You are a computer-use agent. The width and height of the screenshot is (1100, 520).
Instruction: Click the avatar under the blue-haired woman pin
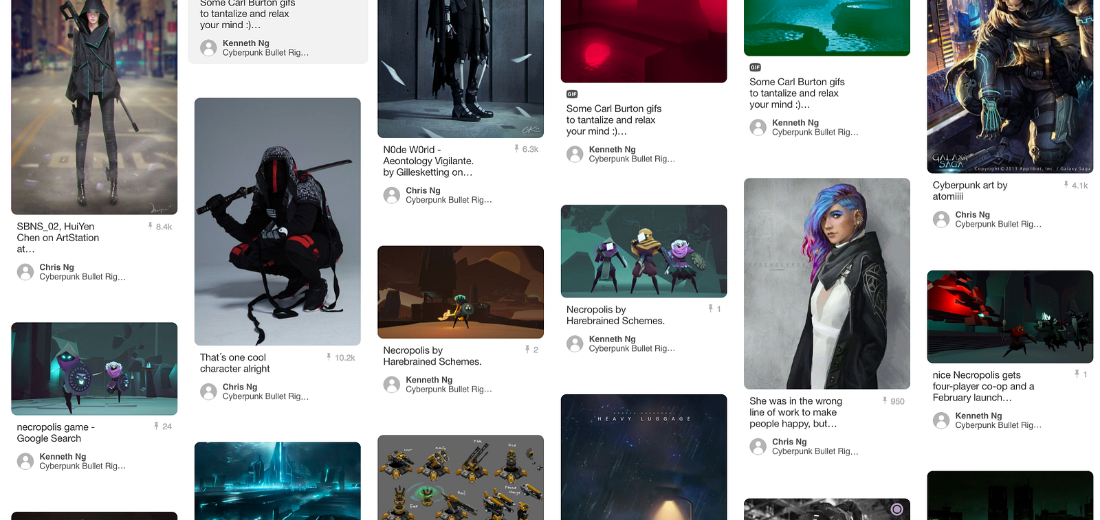(758, 446)
